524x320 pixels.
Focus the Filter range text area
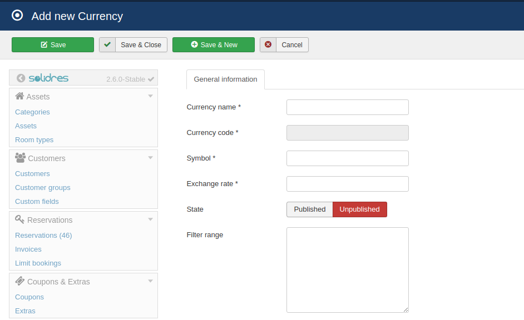point(347,270)
